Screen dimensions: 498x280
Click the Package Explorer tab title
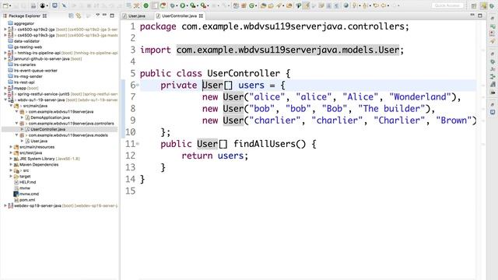(x=24, y=16)
